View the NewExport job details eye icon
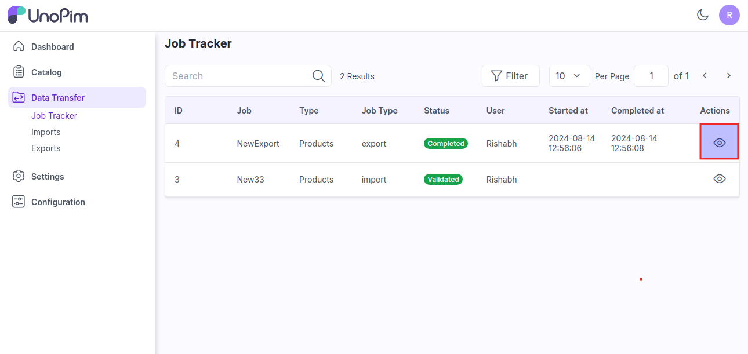 pos(719,143)
